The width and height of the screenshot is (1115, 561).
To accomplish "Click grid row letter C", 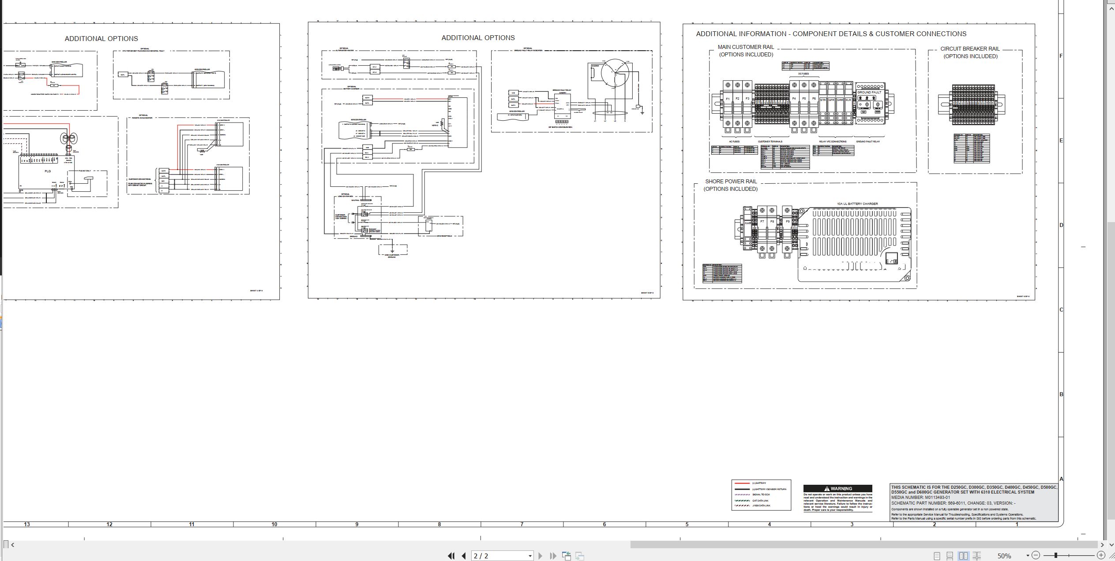I will 1061,310.
